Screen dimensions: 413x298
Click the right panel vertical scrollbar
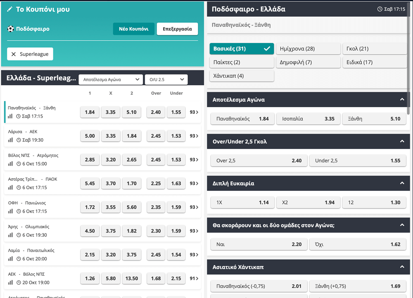(408, 58)
